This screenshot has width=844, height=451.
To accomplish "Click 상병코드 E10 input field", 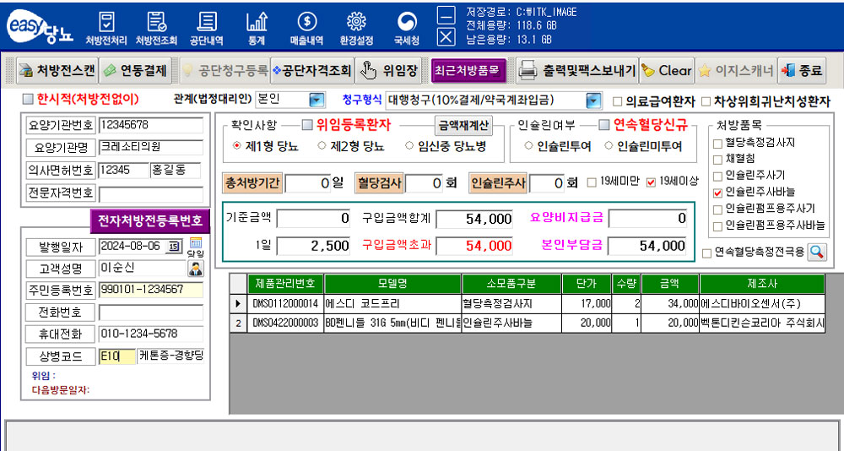I will click(116, 356).
